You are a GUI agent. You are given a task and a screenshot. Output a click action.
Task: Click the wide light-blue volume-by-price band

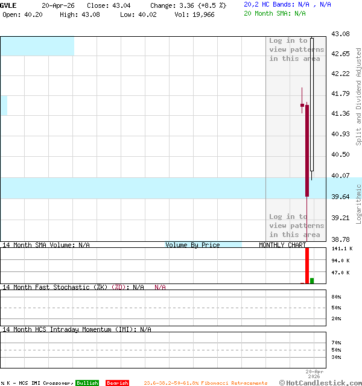(133, 188)
